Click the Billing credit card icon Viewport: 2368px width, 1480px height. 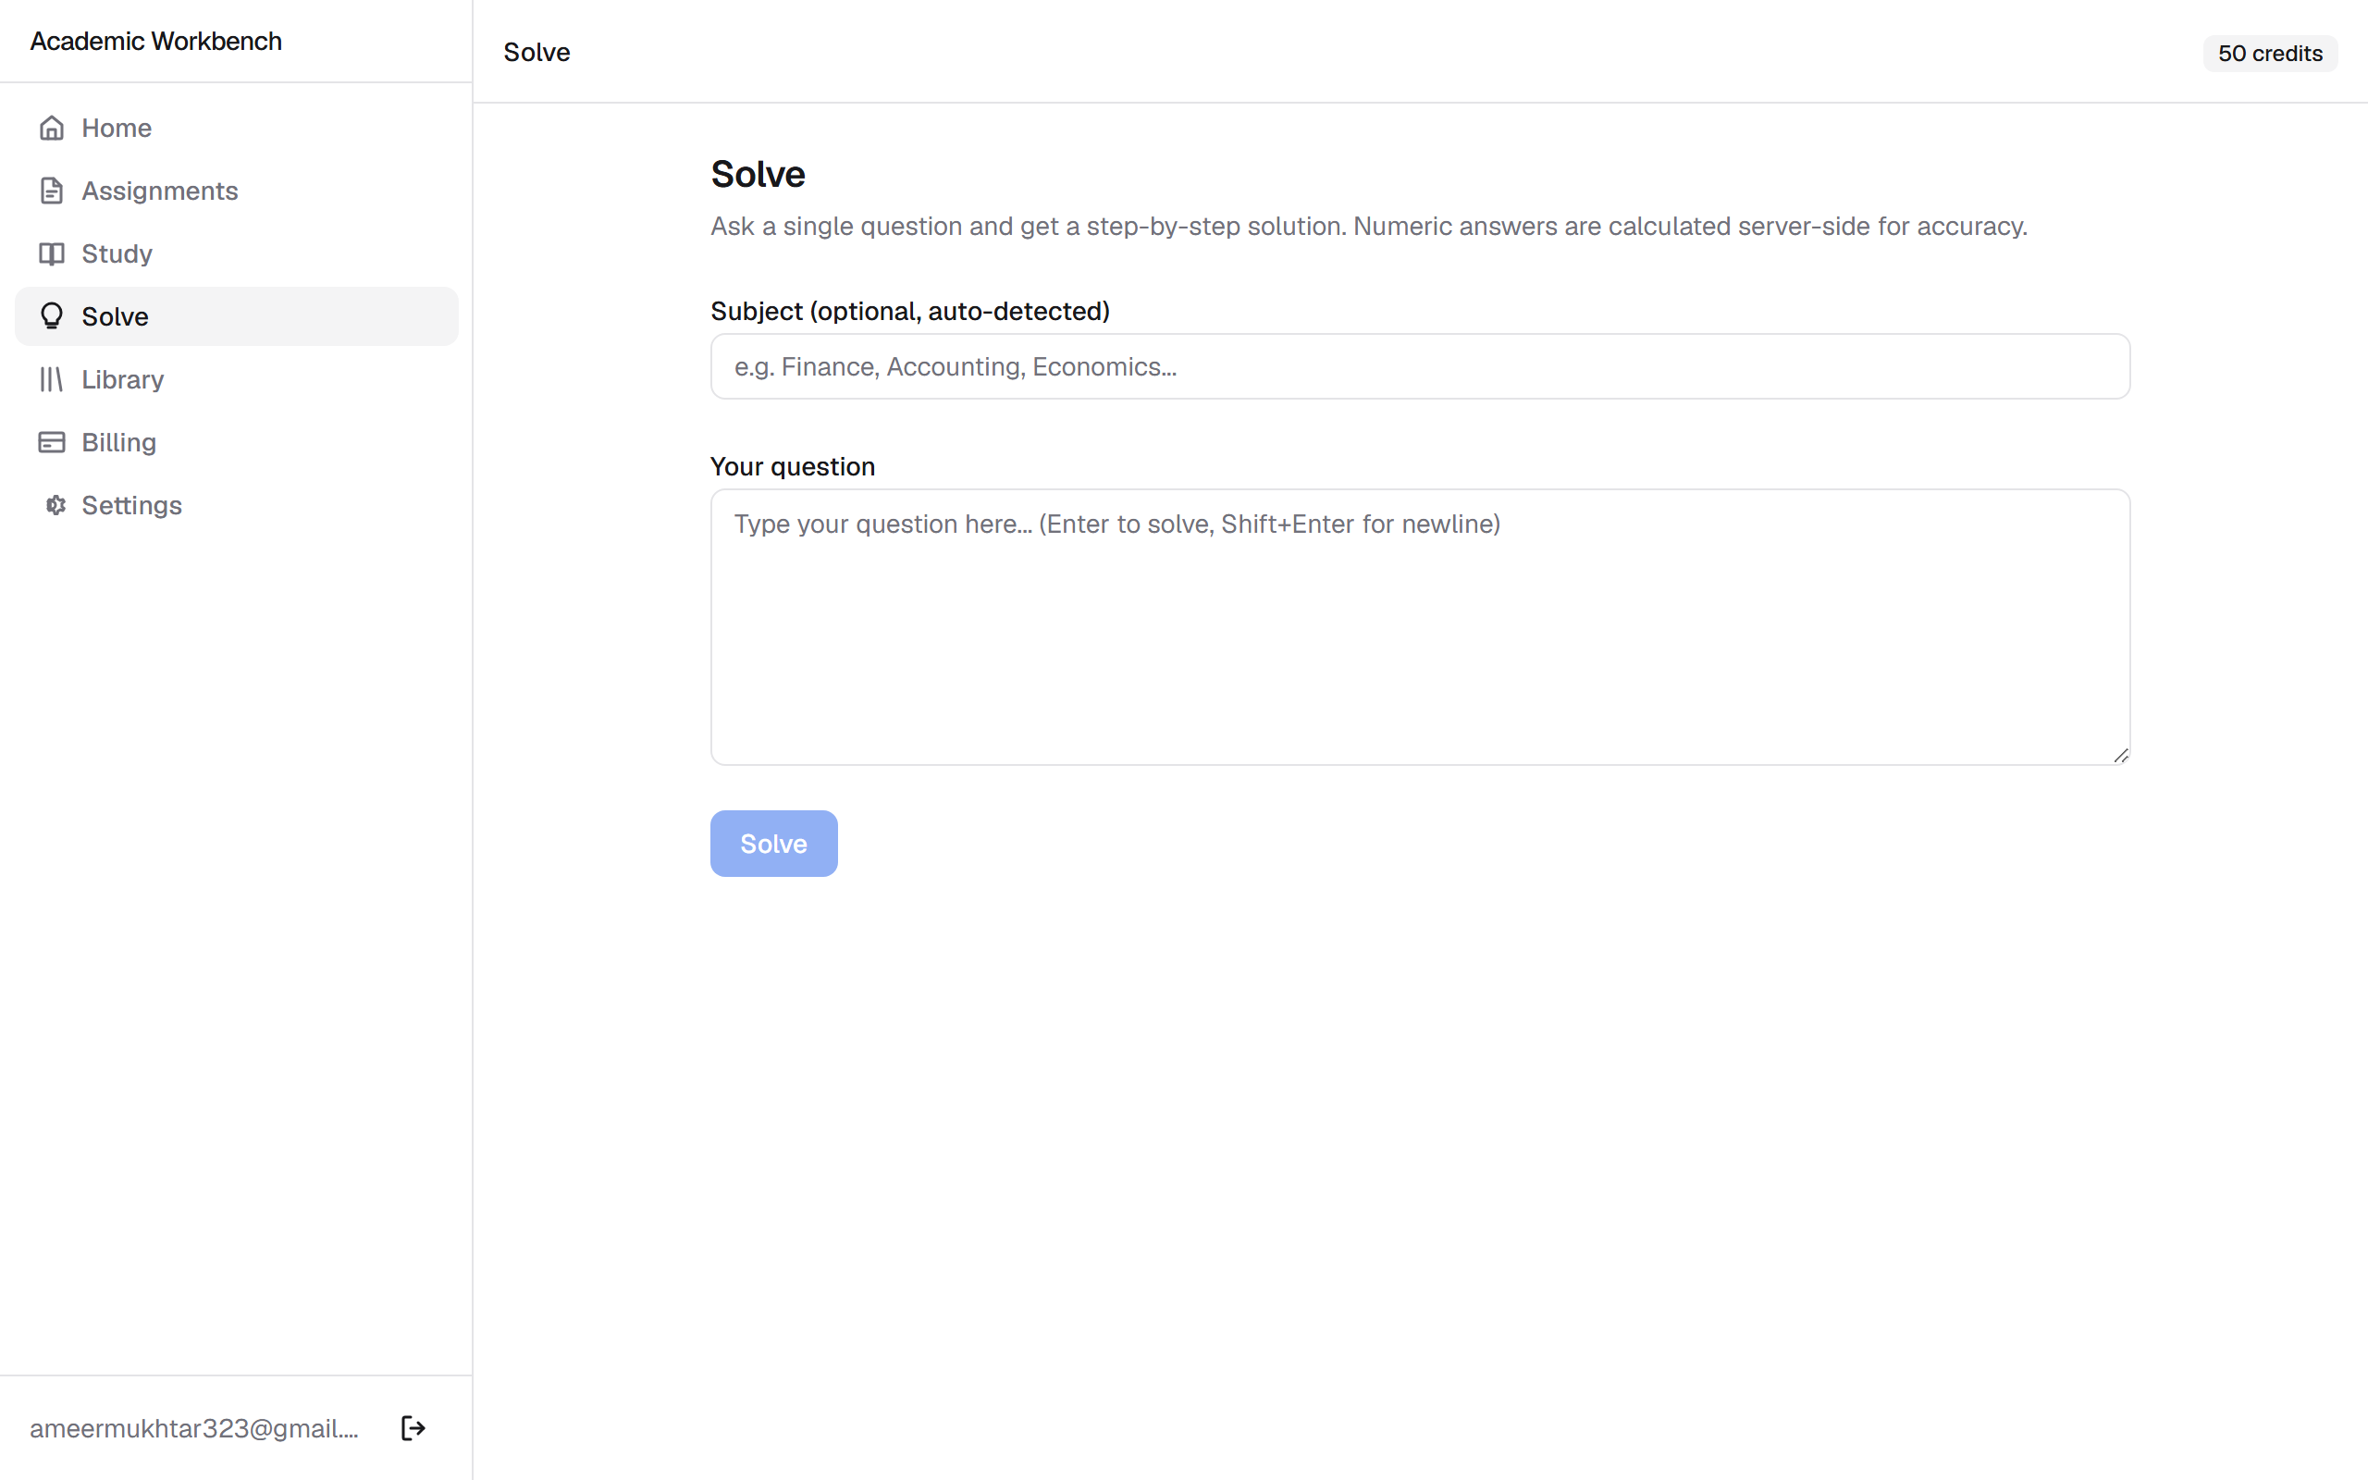pos(52,442)
